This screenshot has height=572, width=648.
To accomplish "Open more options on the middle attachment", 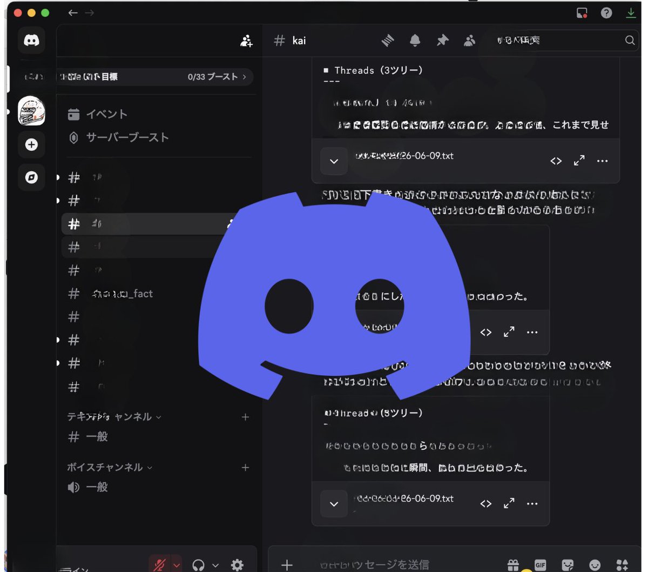I will (532, 332).
